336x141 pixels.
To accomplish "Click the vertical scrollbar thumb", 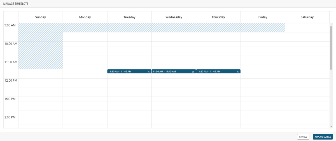I will click(331, 47).
